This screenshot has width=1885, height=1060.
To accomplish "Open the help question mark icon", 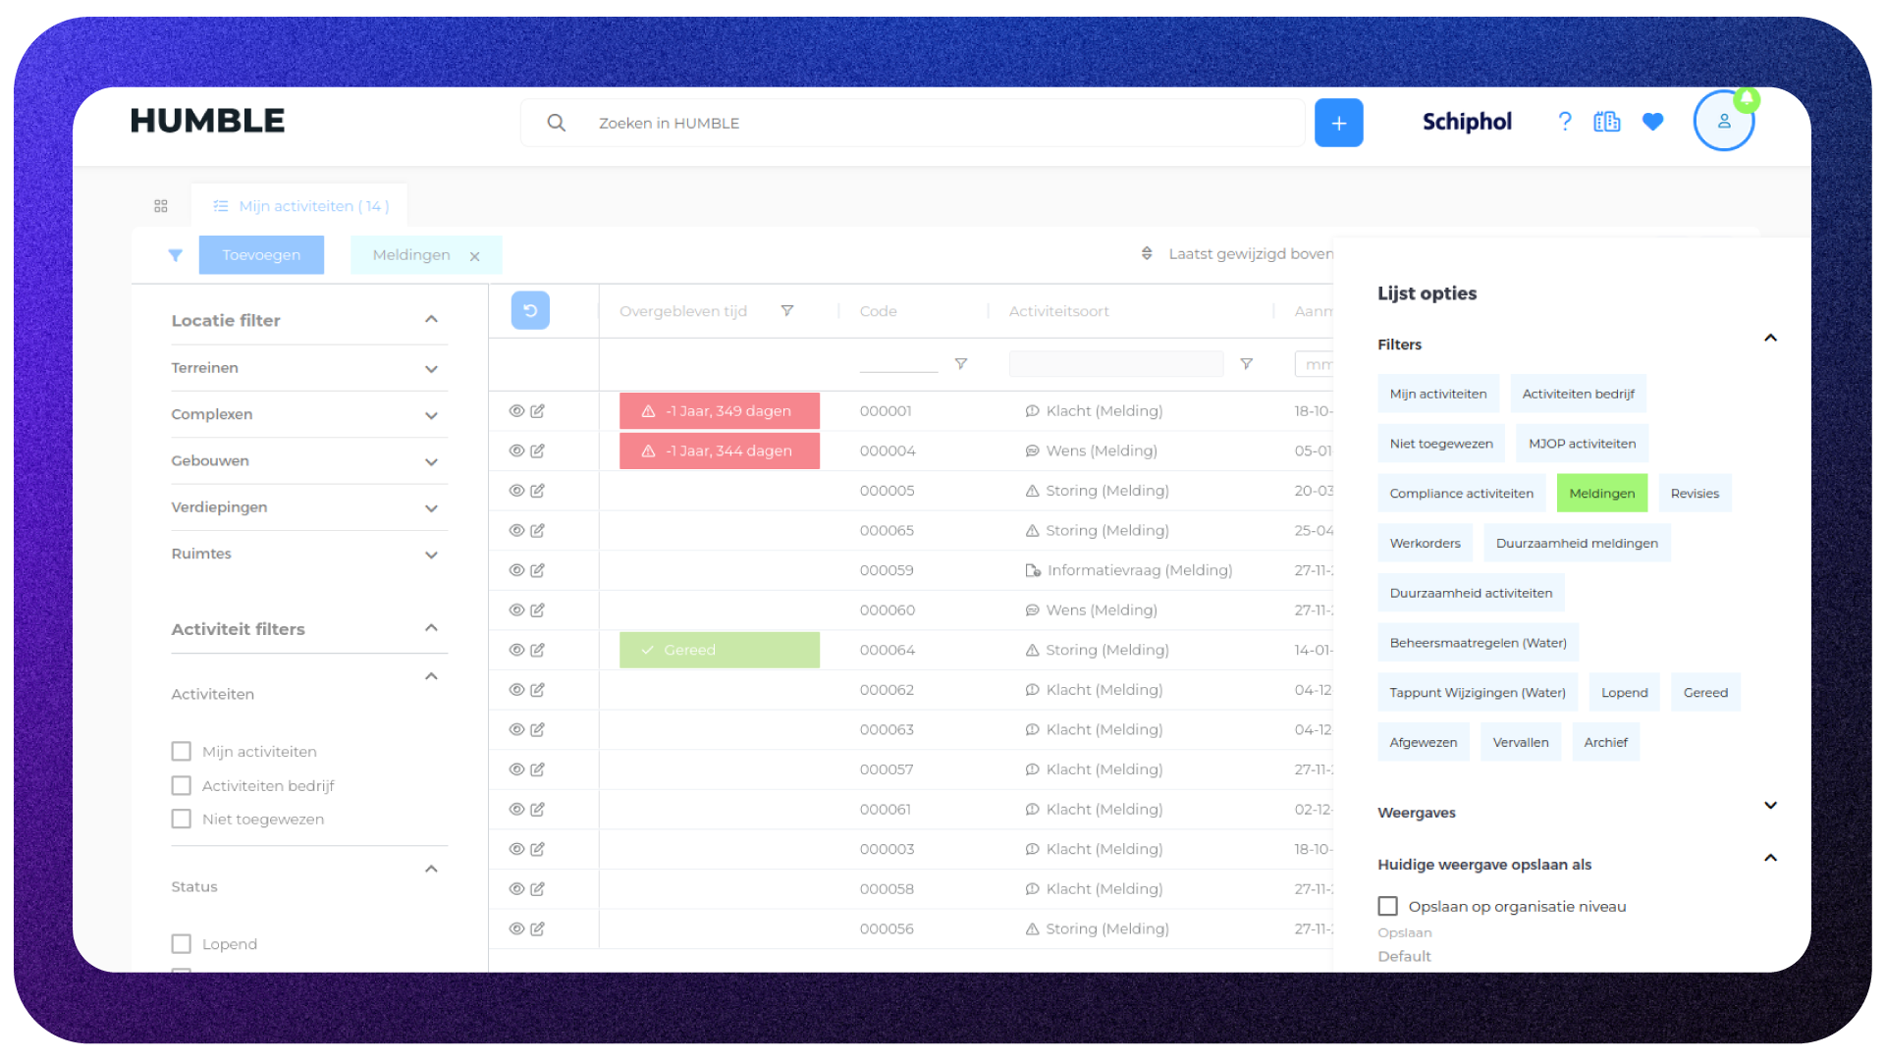I will 1565,122.
